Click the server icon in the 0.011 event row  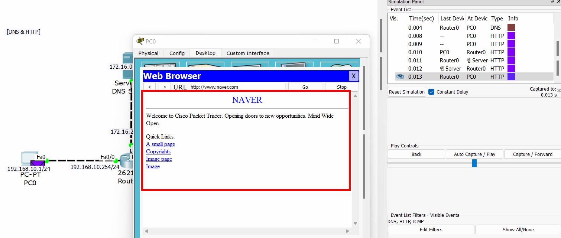(469, 60)
